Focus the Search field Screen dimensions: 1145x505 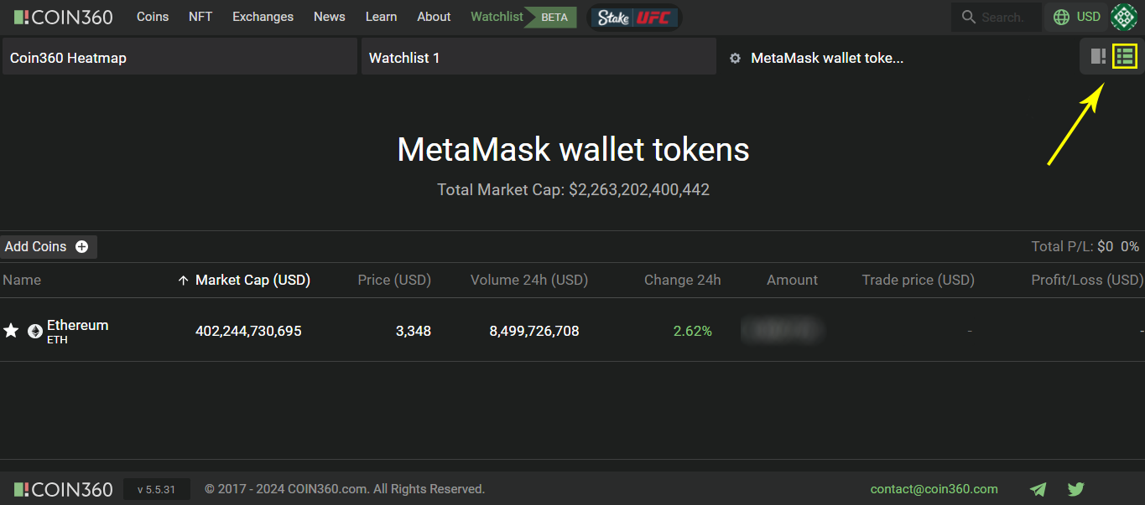click(996, 17)
